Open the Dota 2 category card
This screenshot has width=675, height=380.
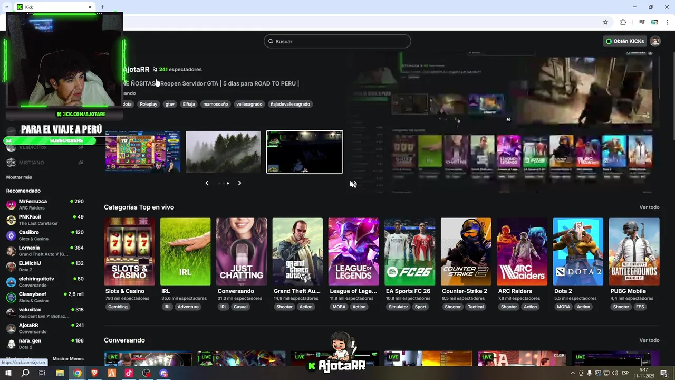578,252
